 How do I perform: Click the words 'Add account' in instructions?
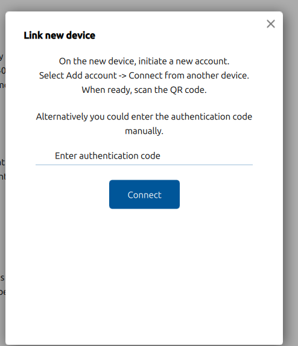coord(91,75)
